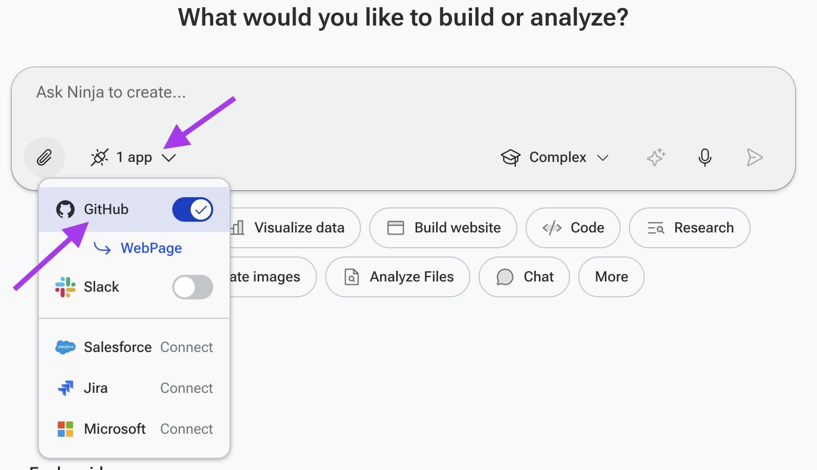This screenshot has height=470, width=817.
Task: Choose the Analyze Files suggestion
Action: click(398, 277)
